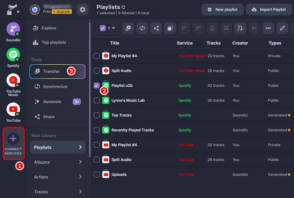Screen dimensions: 294x198
Task: Open the Soundiiz service in the sidebar
Action: click(x=13, y=32)
